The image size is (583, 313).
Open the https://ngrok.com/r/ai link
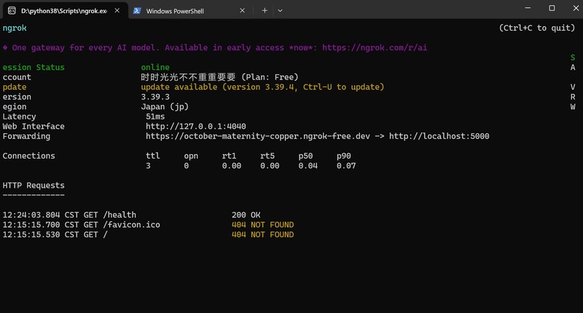375,47
